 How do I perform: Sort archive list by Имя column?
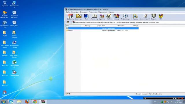coord(73,26)
